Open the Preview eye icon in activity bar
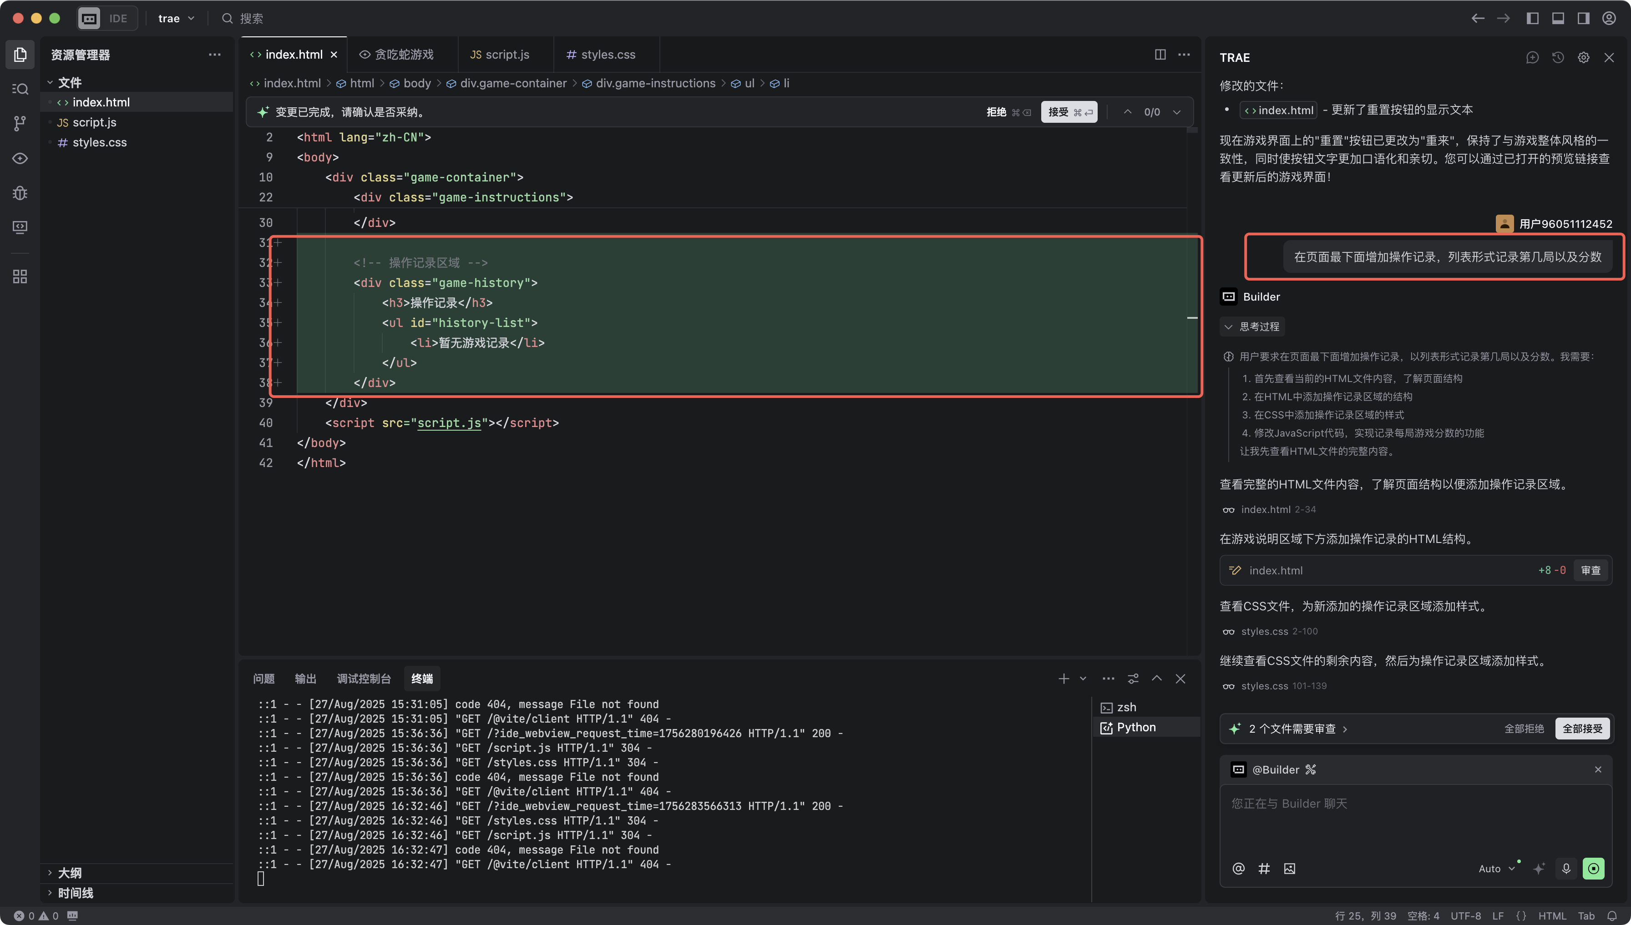 (x=20, y=158)
